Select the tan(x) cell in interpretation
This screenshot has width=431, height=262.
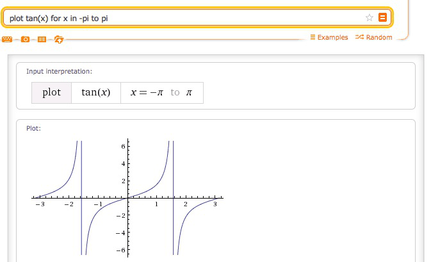click(96, 93)
